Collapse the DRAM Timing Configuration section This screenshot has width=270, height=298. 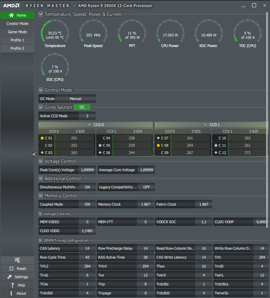tap(40, 240)
